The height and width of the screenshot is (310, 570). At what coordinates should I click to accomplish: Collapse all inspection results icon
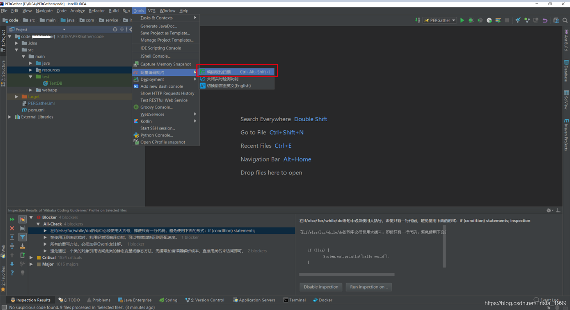[12, 246]
